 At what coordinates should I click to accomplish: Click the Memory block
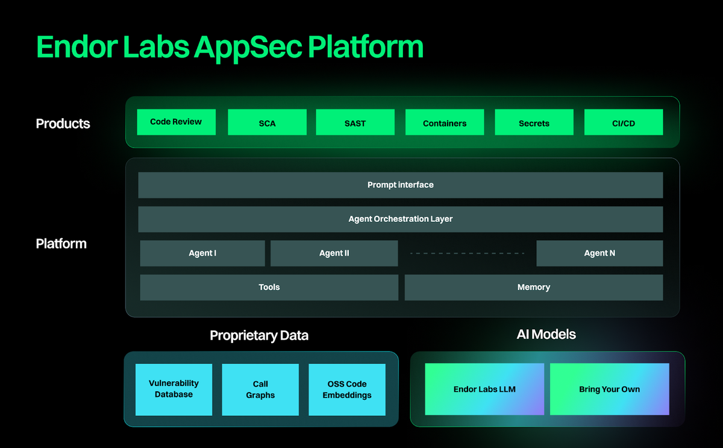point(534,288)
